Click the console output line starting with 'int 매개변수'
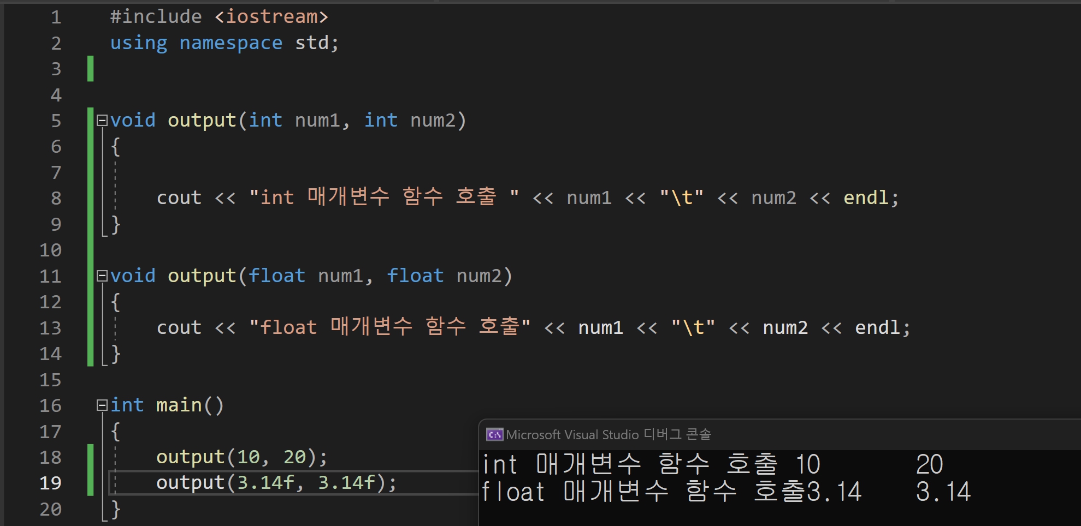 click(x=712, y=464)
